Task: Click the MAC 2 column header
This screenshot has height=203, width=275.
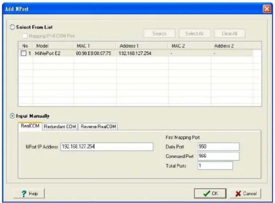Action: [190, 46]
